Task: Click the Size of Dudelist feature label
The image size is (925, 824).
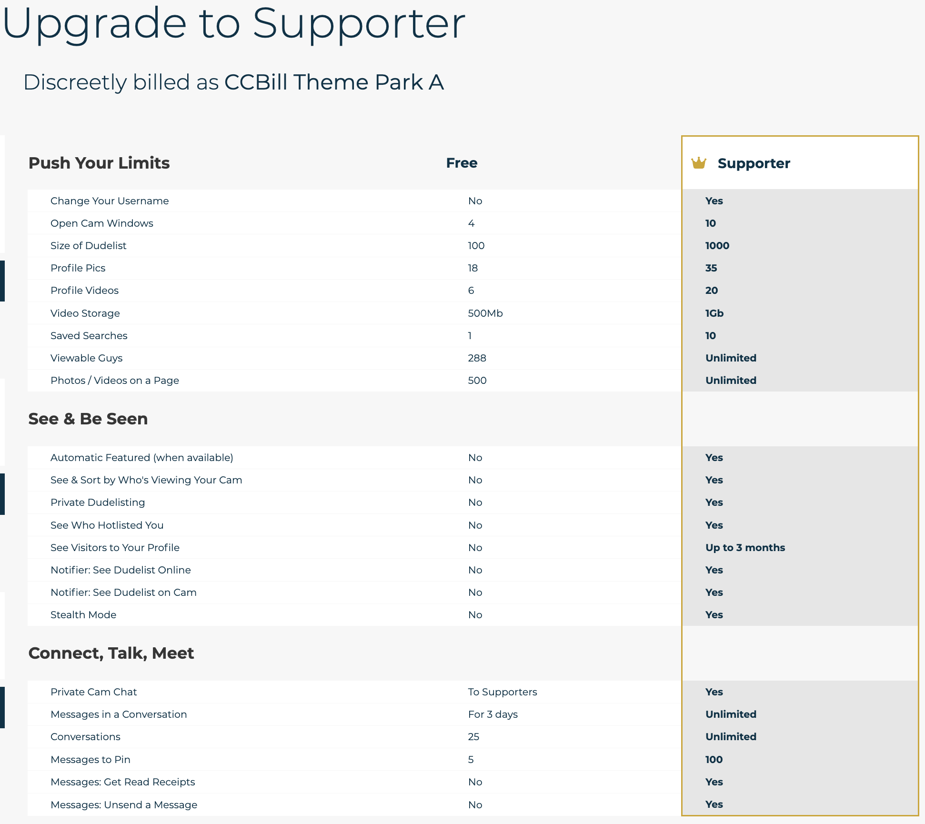Action: (89, 246)
